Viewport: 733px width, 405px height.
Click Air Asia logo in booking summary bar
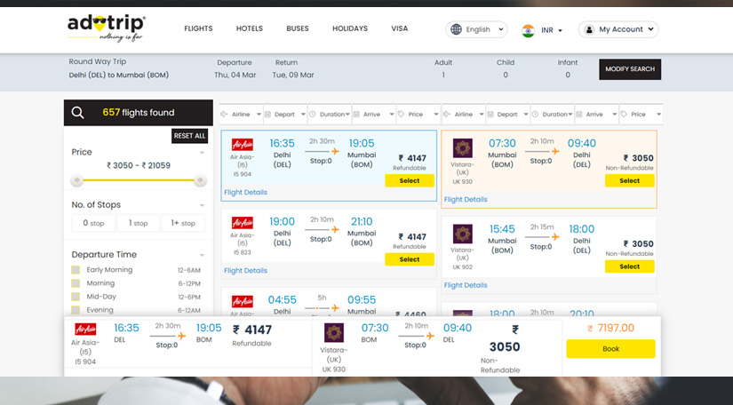click(85, 329)
